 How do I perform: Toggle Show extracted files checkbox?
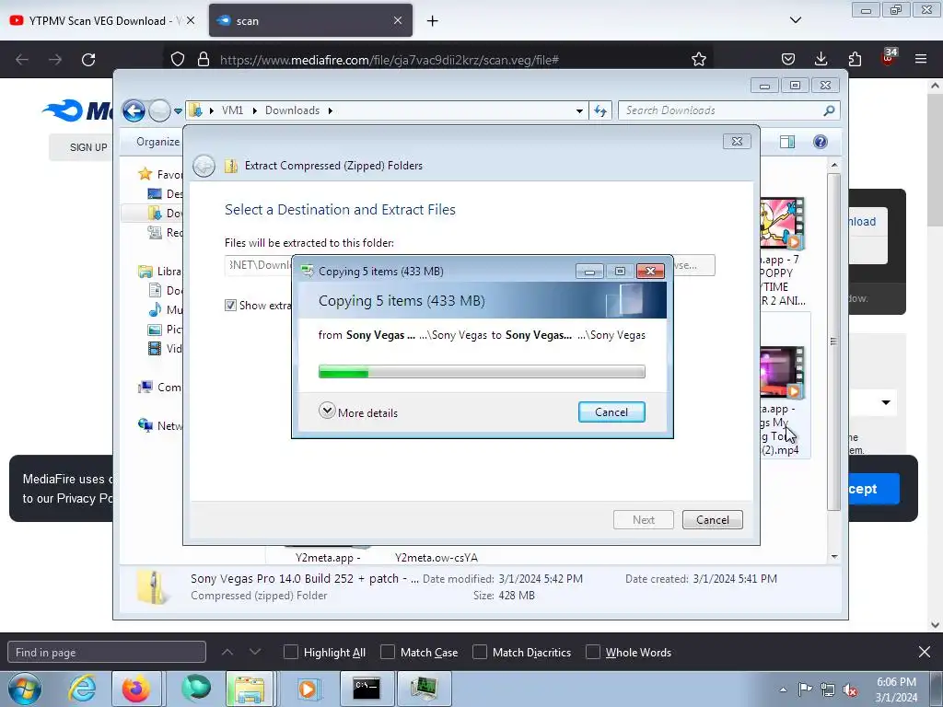click(230, 306)
